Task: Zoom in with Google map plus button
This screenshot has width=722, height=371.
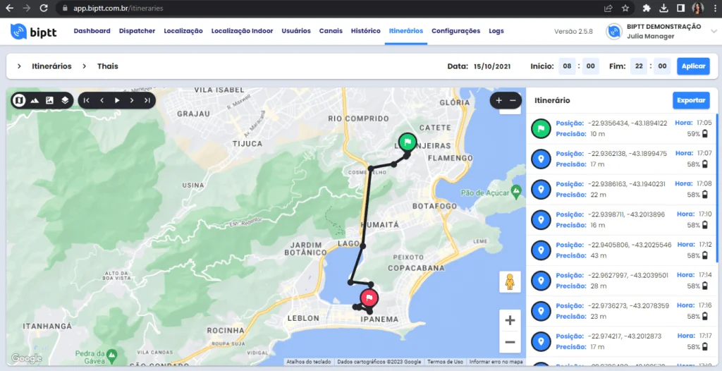Action: [x=510, y=320]
